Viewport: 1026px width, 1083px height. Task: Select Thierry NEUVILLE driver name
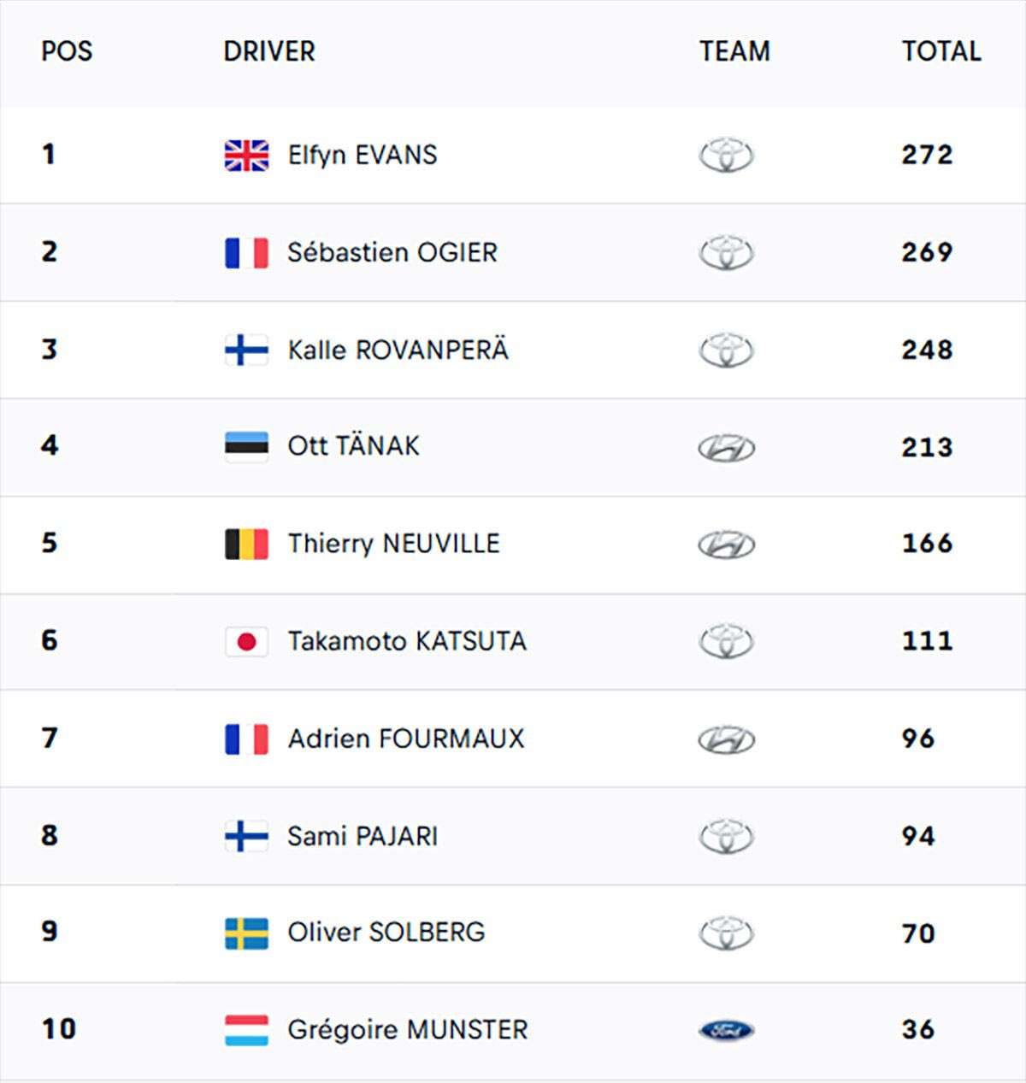click(x=393, y=544)
